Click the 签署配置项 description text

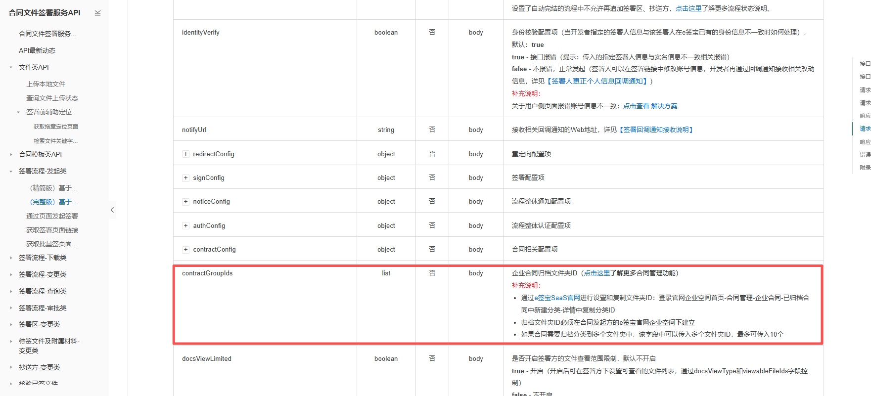coord(528,177)
